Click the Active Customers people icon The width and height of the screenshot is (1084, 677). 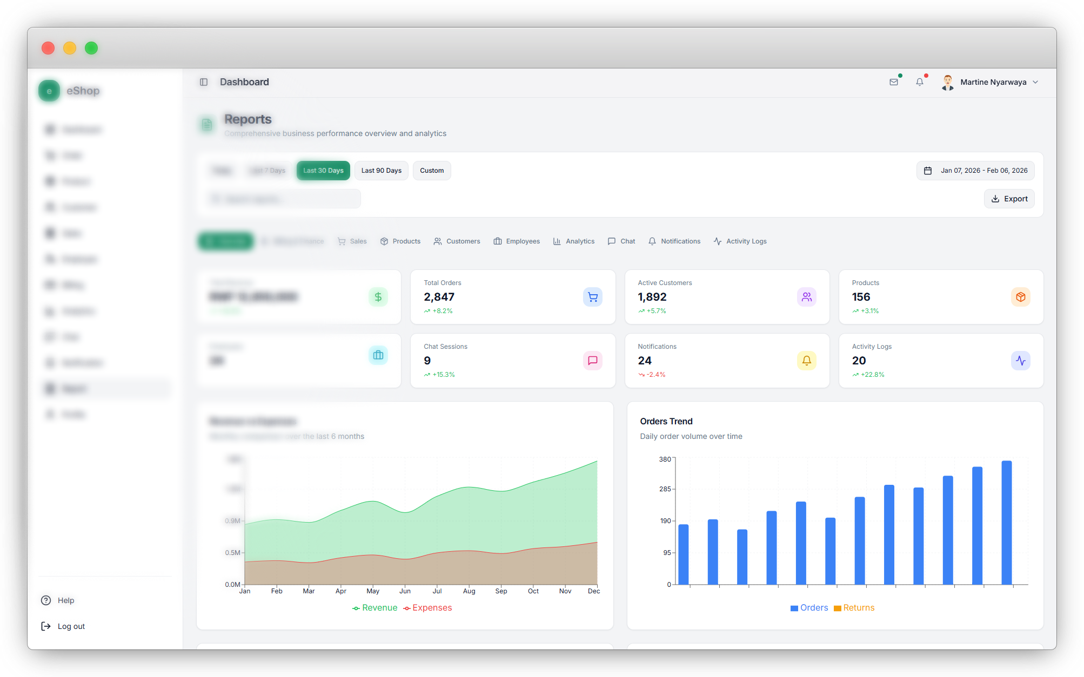click(x=806, y=297)
